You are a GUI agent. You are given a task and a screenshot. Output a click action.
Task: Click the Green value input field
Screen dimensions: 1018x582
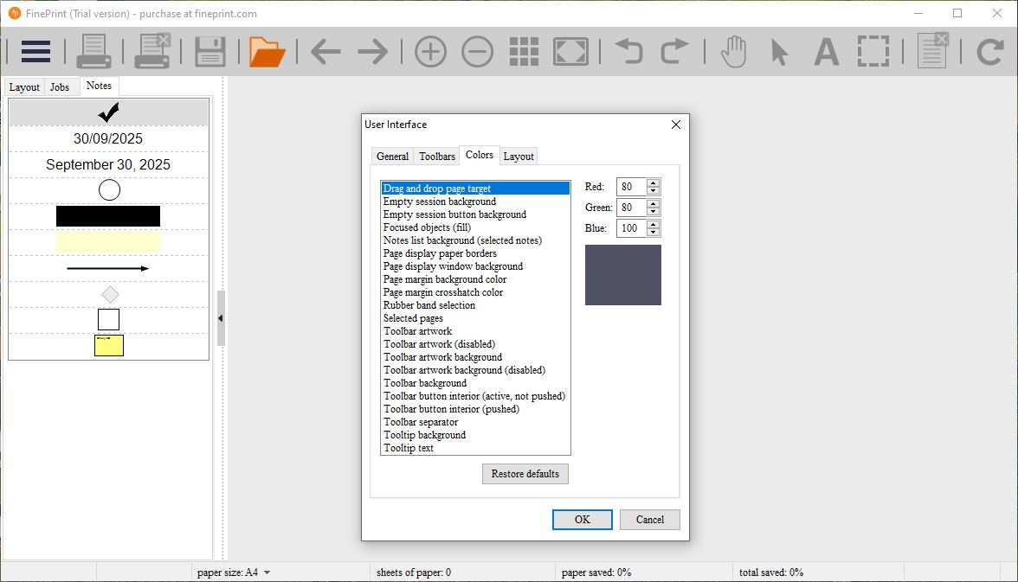(x=630, y=208)
